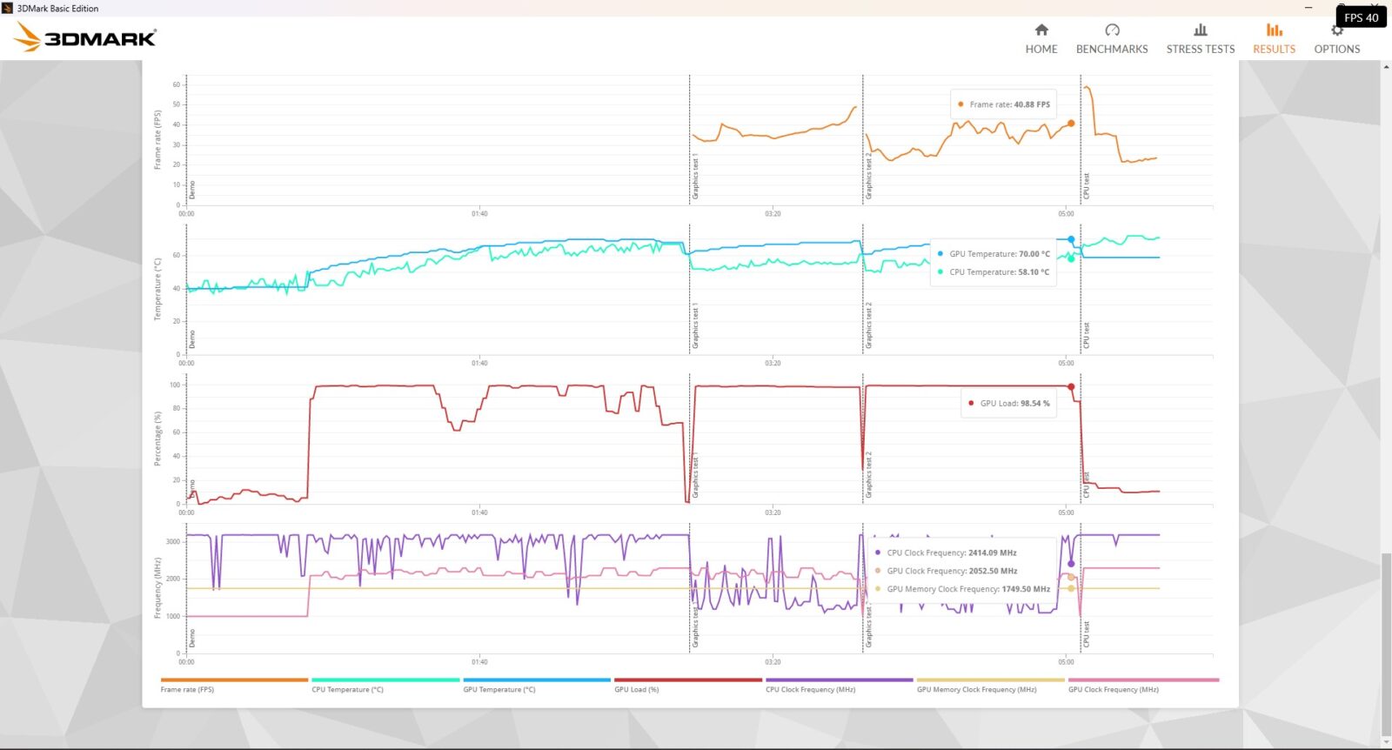Click the 3DMark logo in the header
Image resolution: width=1392 pixels, height=750 pixels.
pos(86,37)
